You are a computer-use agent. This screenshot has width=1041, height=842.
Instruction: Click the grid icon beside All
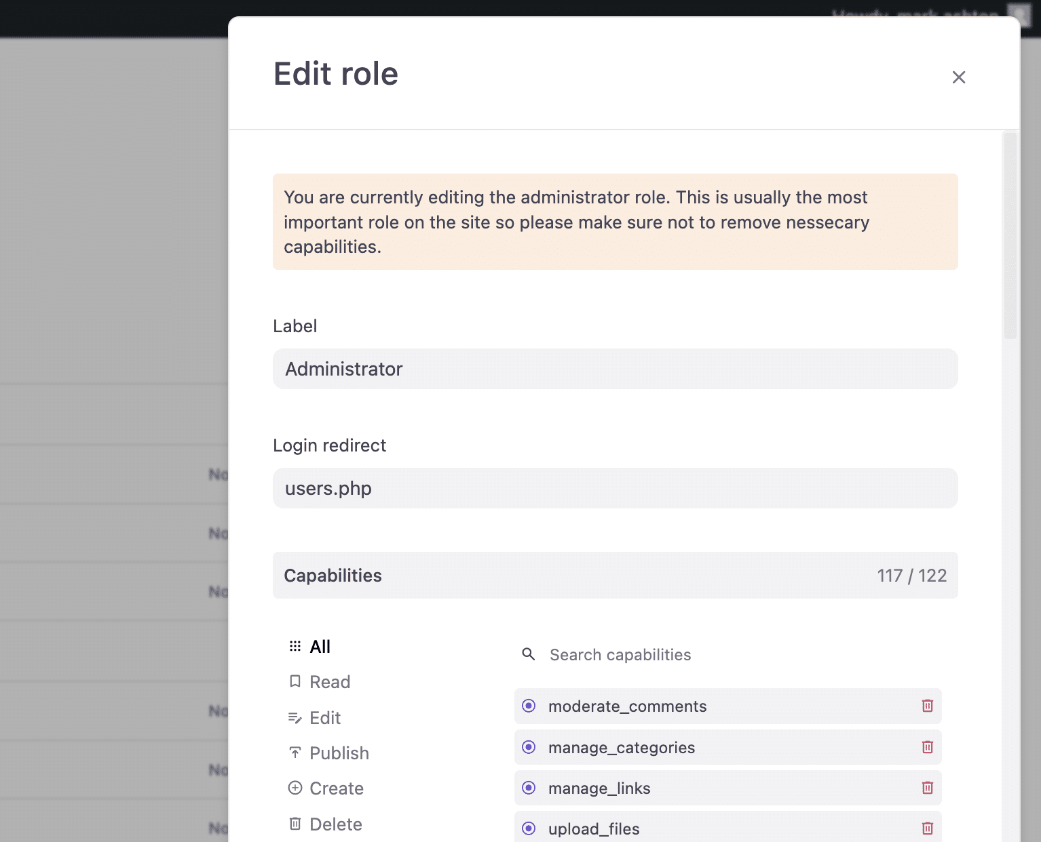pos(295,646)
